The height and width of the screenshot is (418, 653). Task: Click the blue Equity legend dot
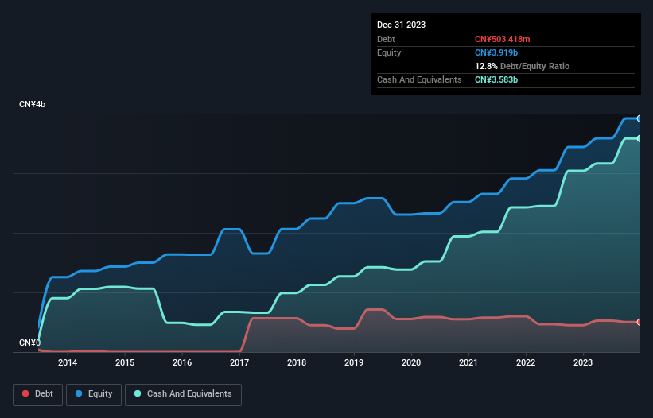(x=79, y=393)
